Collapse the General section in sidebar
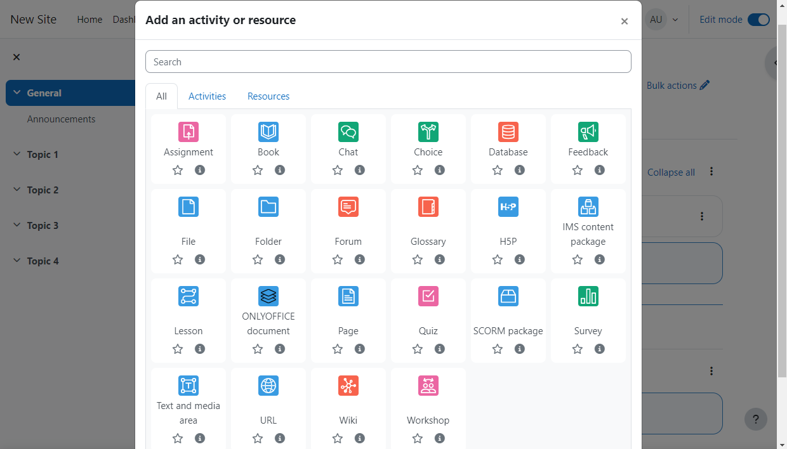 pyautogui.click(x=17, y=93)
